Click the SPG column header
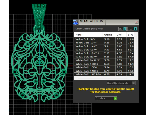154x115 pixels. pos(131,35)
